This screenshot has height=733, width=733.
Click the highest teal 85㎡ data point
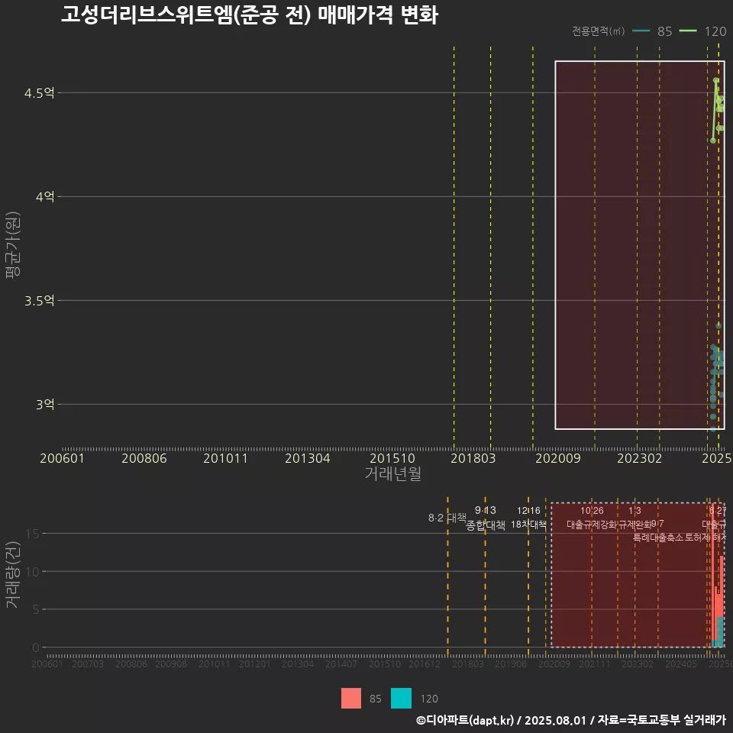click(718, 326)
